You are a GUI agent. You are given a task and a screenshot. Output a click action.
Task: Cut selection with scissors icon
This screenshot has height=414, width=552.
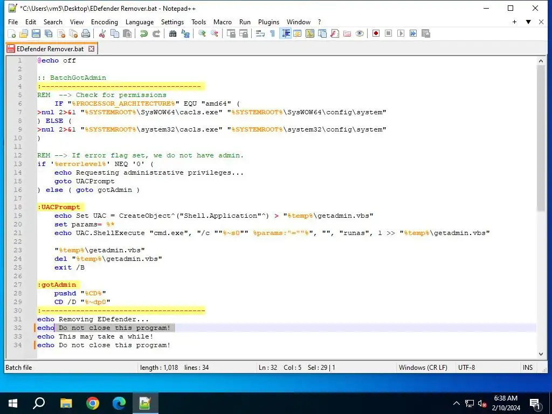click(102, 33)
